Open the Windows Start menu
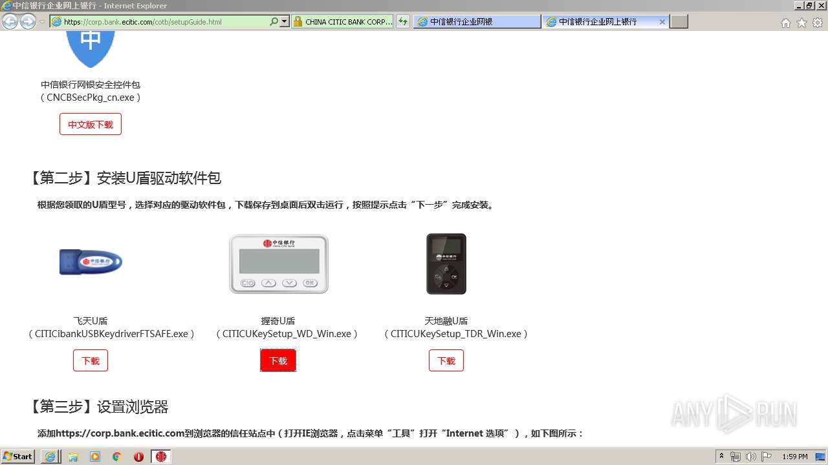The width and height of the screenshot is (828, 465). [17, 457]
